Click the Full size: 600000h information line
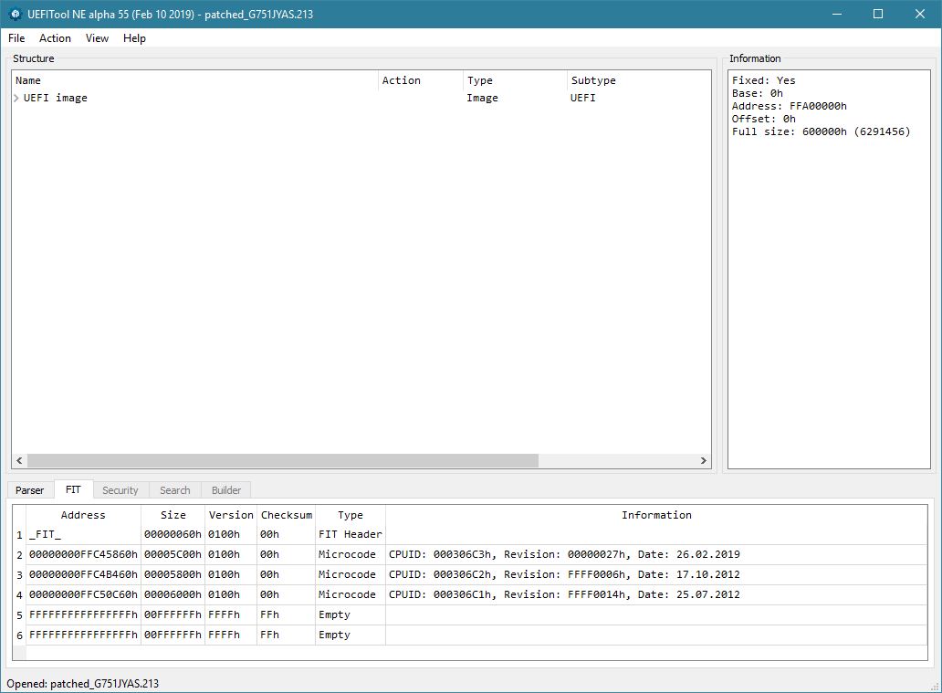Viewport: 942px width, 693px height. pos(821,131)
